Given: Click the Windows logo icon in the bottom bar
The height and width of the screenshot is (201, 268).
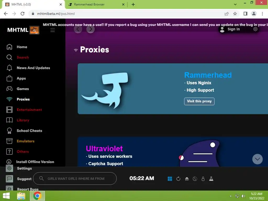Looking at the screenshot, I should coord(170,179).
